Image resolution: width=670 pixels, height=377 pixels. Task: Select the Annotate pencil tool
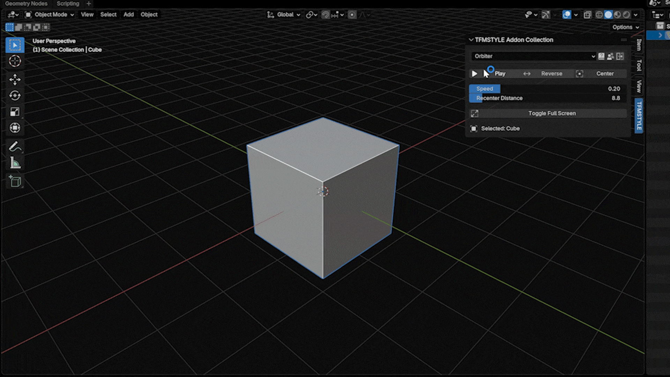pos(15,147)
